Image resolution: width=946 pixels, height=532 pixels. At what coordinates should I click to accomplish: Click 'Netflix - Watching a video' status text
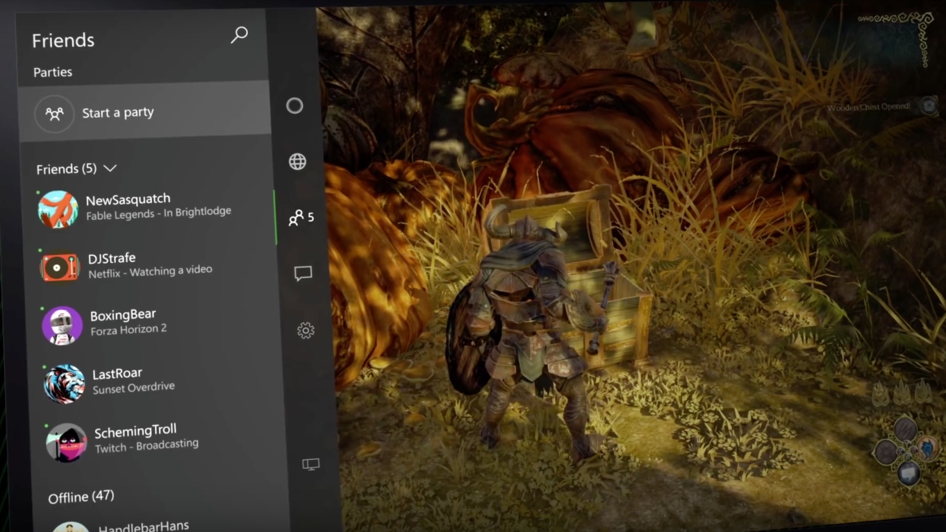tap(150, 271)
